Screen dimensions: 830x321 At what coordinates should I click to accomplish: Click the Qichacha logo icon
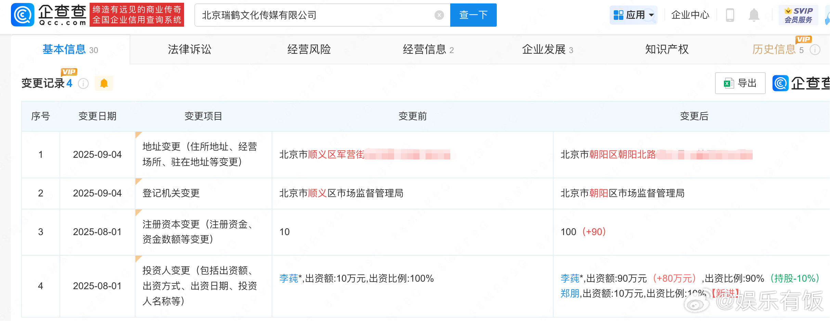pyautogui.click(x=23, y=15)
